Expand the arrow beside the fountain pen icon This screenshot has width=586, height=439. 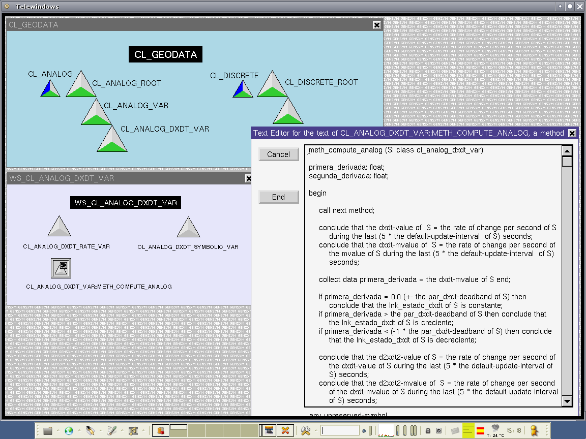tap(101, 430)
